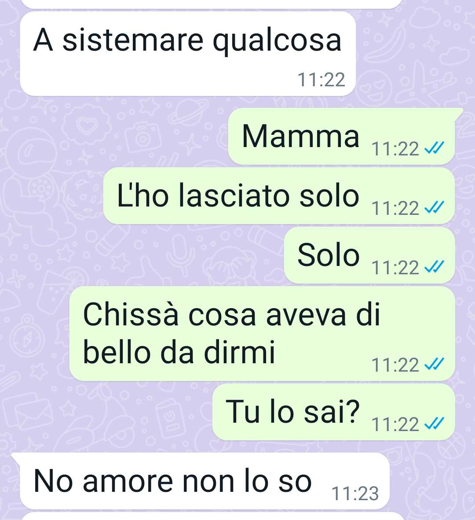Tap the 11:22 timestamp of 'A sistemare qualcosa'
This screenshot has height=520, width=475.
point(322,80)
